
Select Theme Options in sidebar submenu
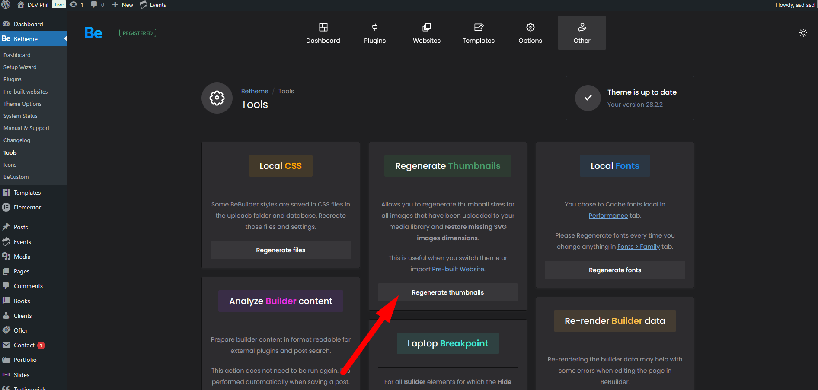tap(22, 104)
